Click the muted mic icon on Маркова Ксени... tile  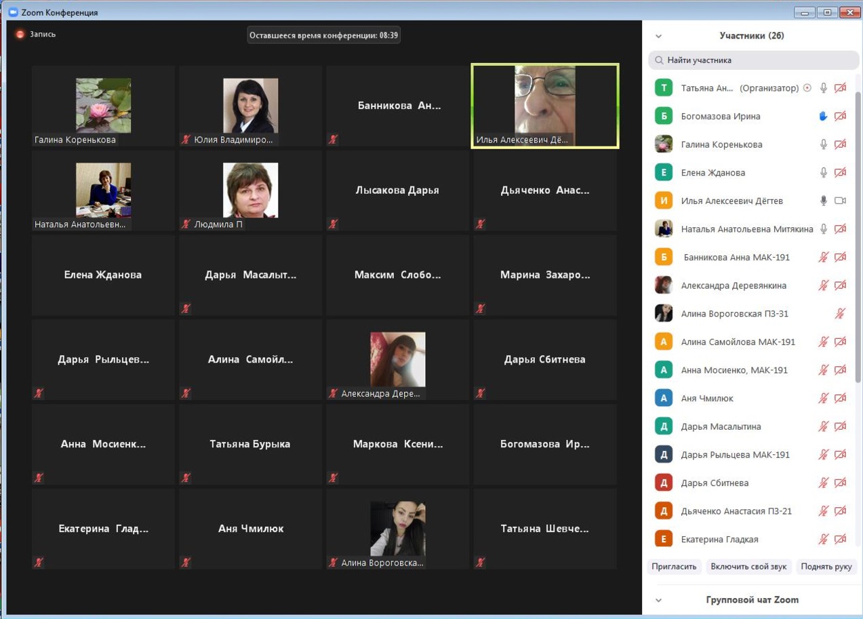coord(333,478)
